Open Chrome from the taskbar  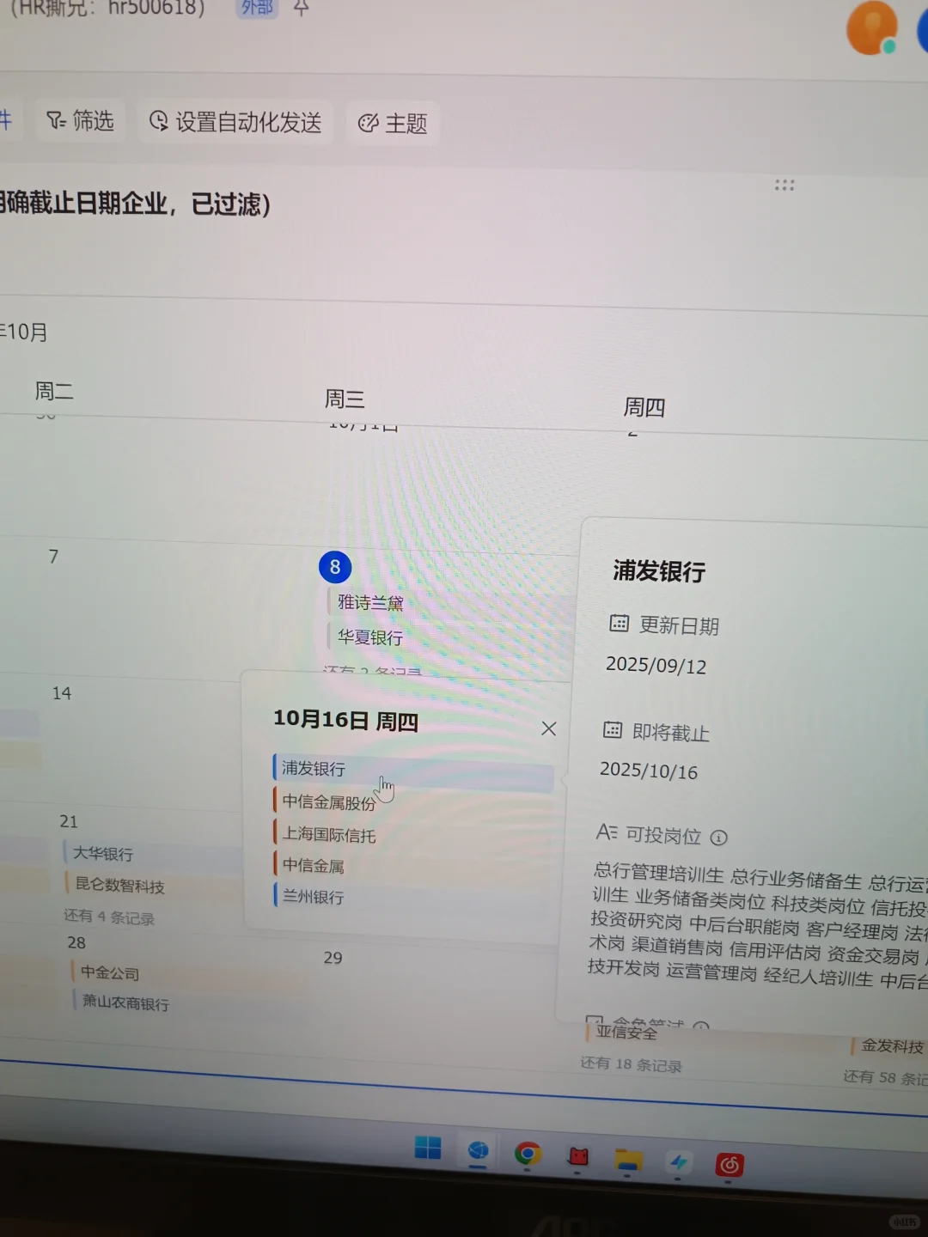(528, 1154)
